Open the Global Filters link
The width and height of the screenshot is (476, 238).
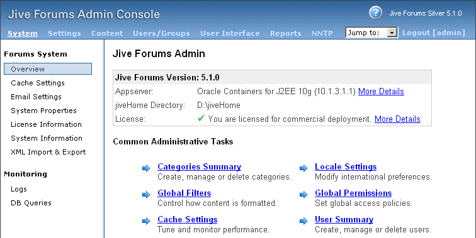(184, 193)
